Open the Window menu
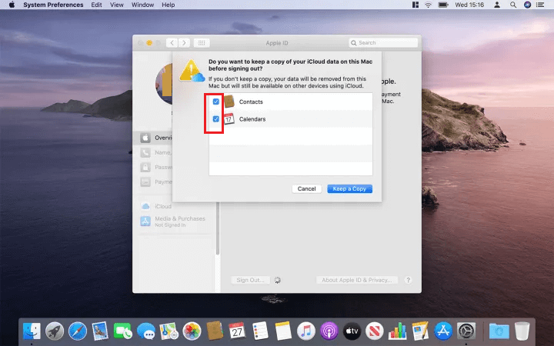This screenshot has height=346, width=554. click(x=143, y=5)
